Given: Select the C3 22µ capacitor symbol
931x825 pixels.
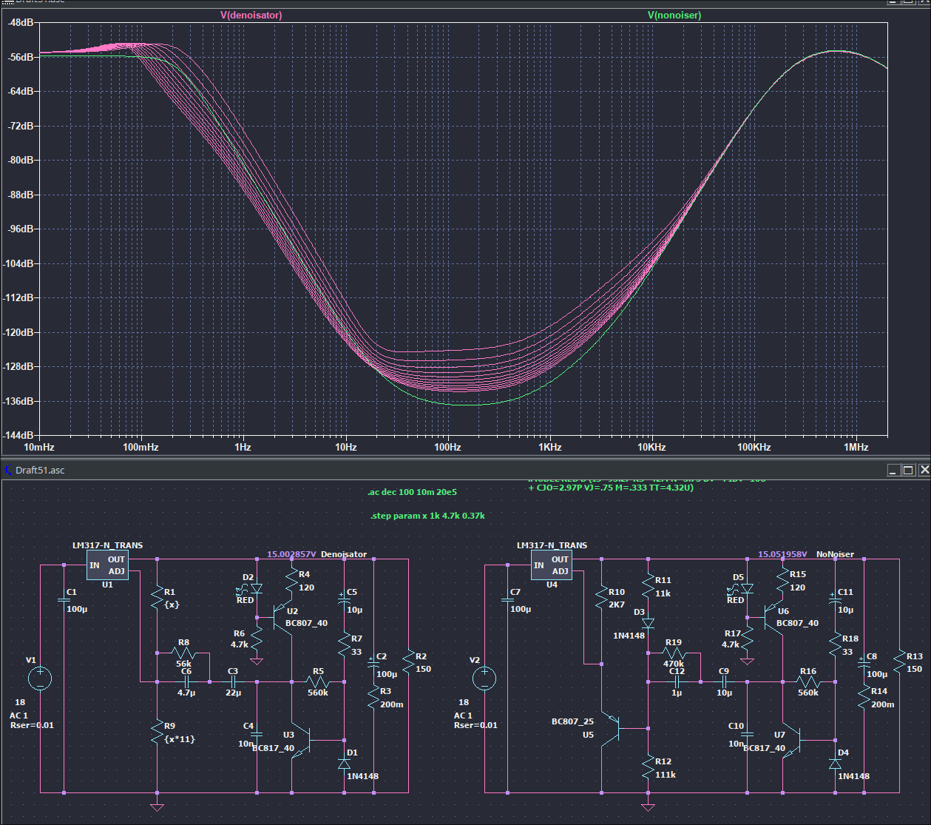Looking at the screenshot, I should click(x=233, y=681).
